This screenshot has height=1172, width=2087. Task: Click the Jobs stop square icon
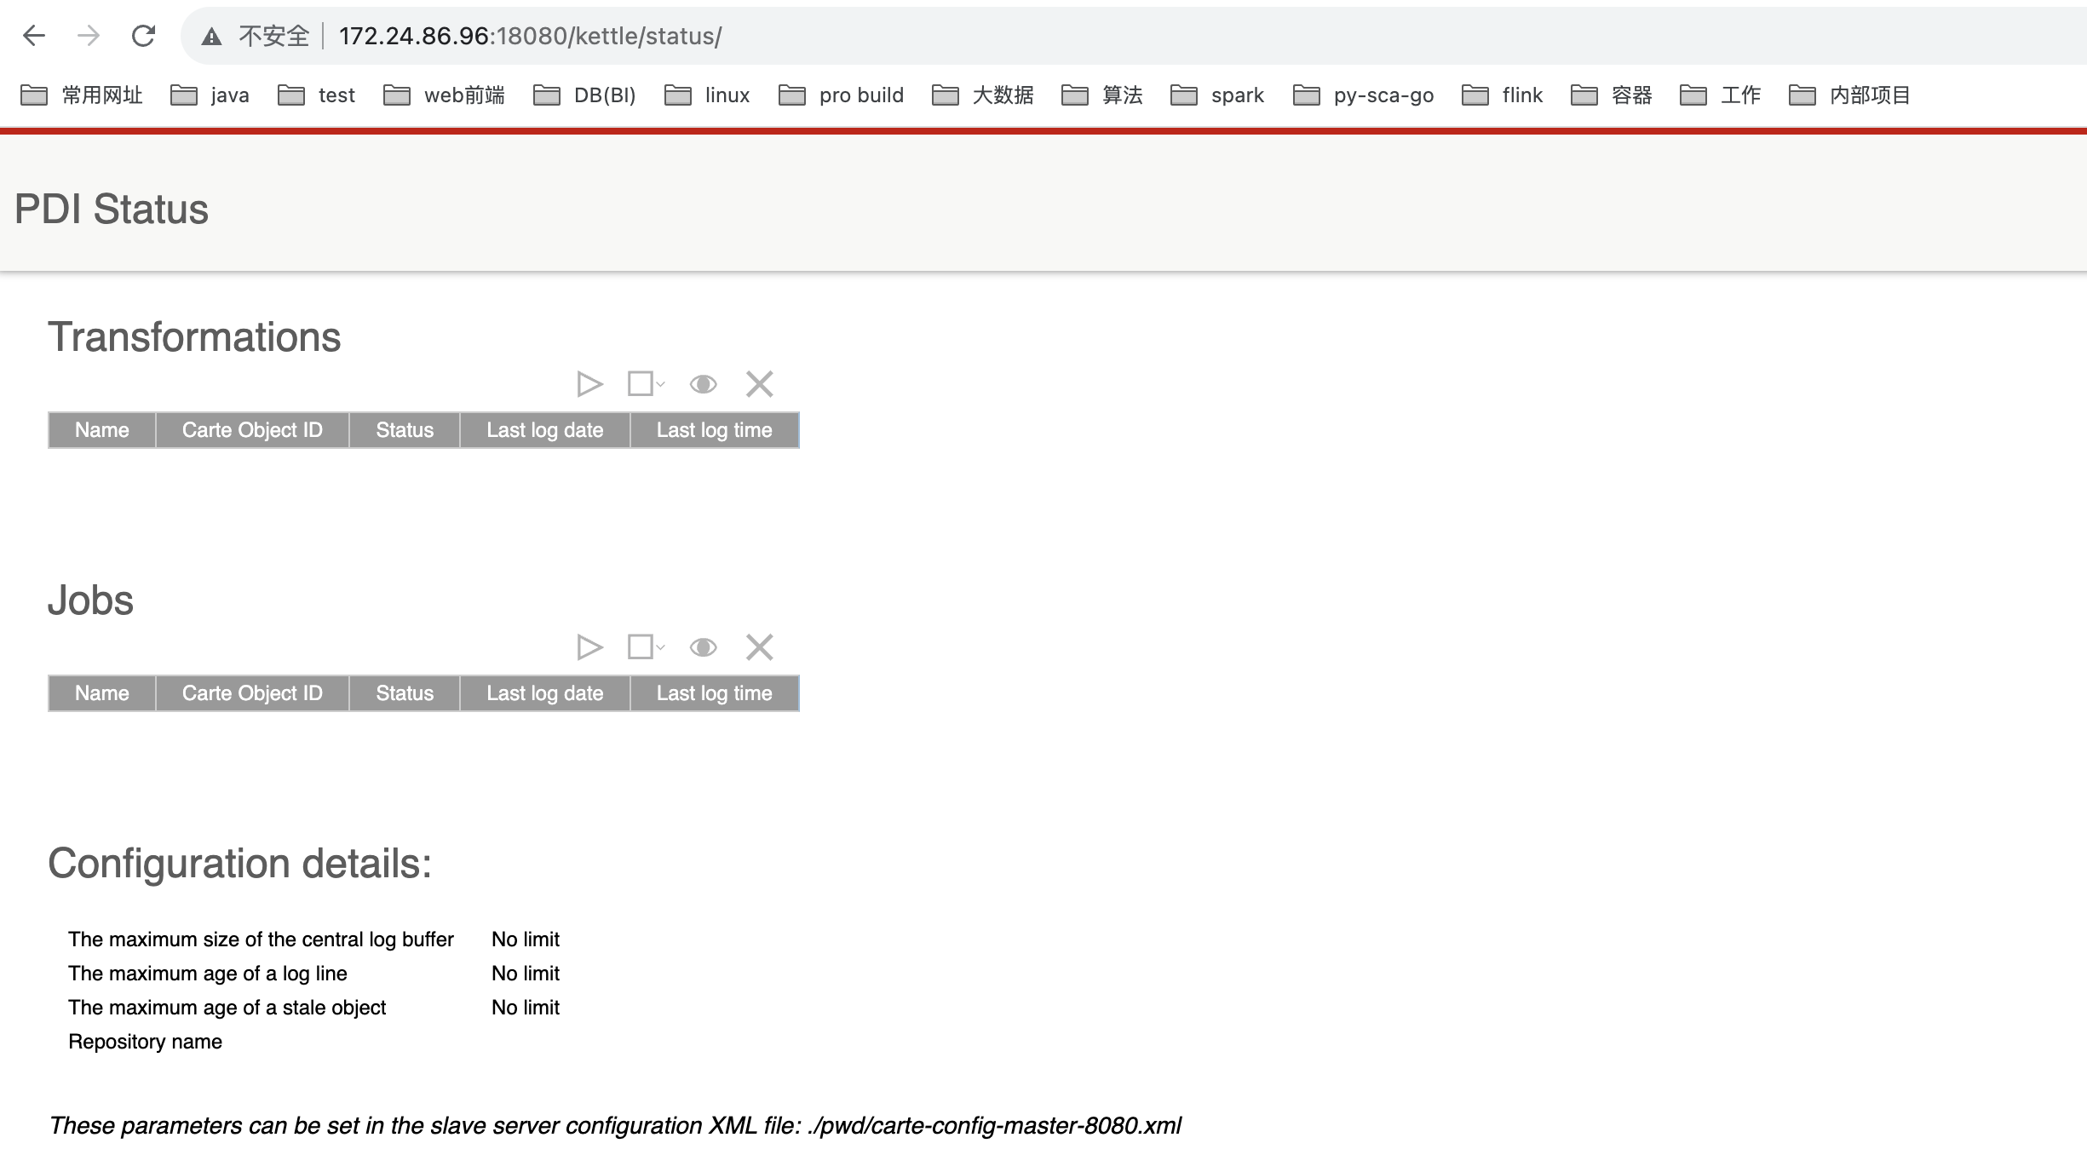tap(640, 647)
